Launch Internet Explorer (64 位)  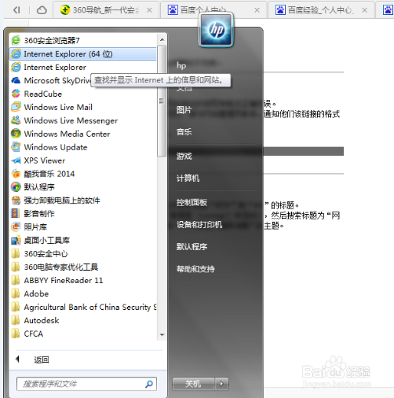point(83,54)
